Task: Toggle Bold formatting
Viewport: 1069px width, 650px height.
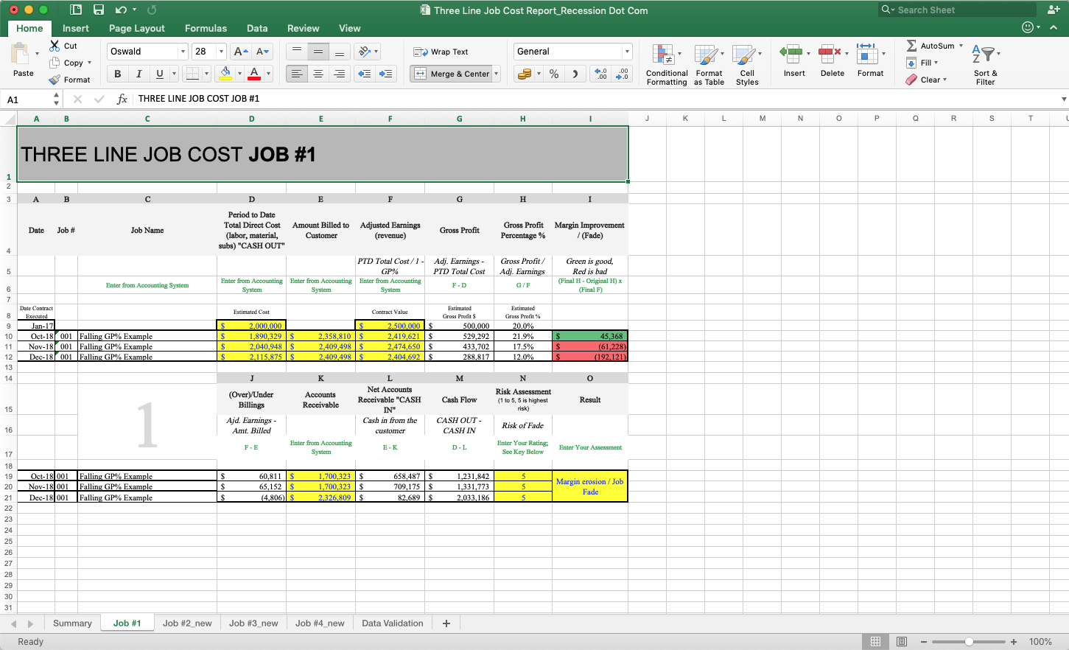Action: 118,74
